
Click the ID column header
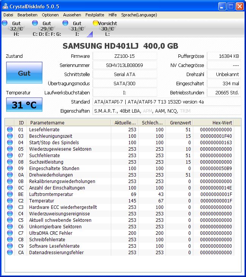(20, 123)
